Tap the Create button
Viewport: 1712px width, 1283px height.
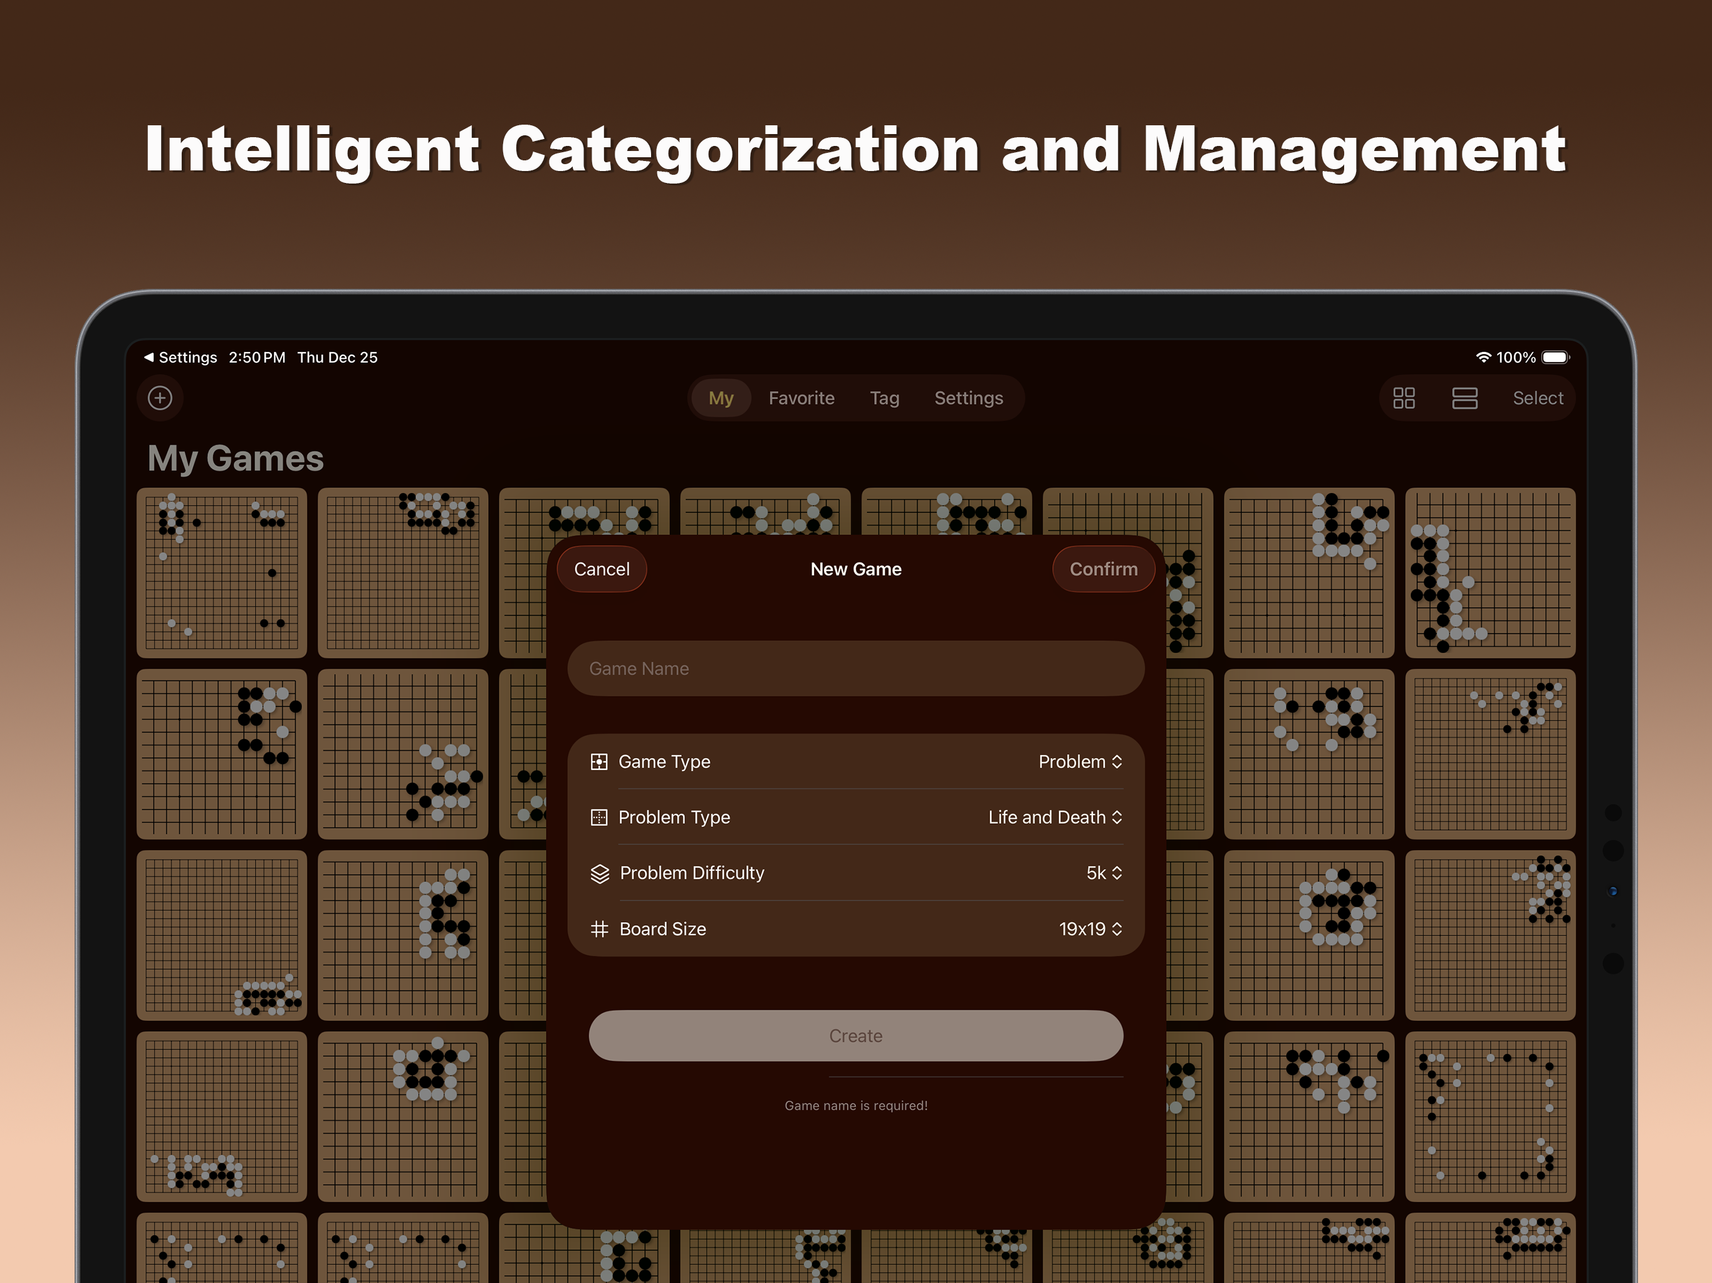[855, 1036]
